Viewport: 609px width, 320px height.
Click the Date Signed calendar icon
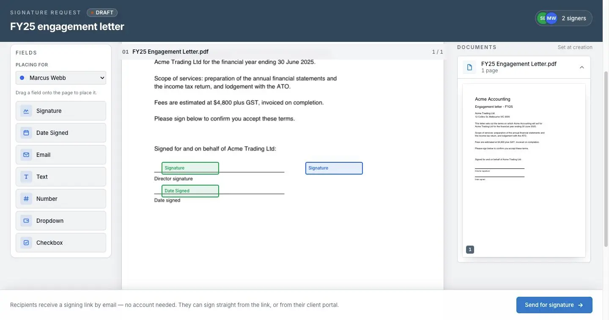(26, 133)
